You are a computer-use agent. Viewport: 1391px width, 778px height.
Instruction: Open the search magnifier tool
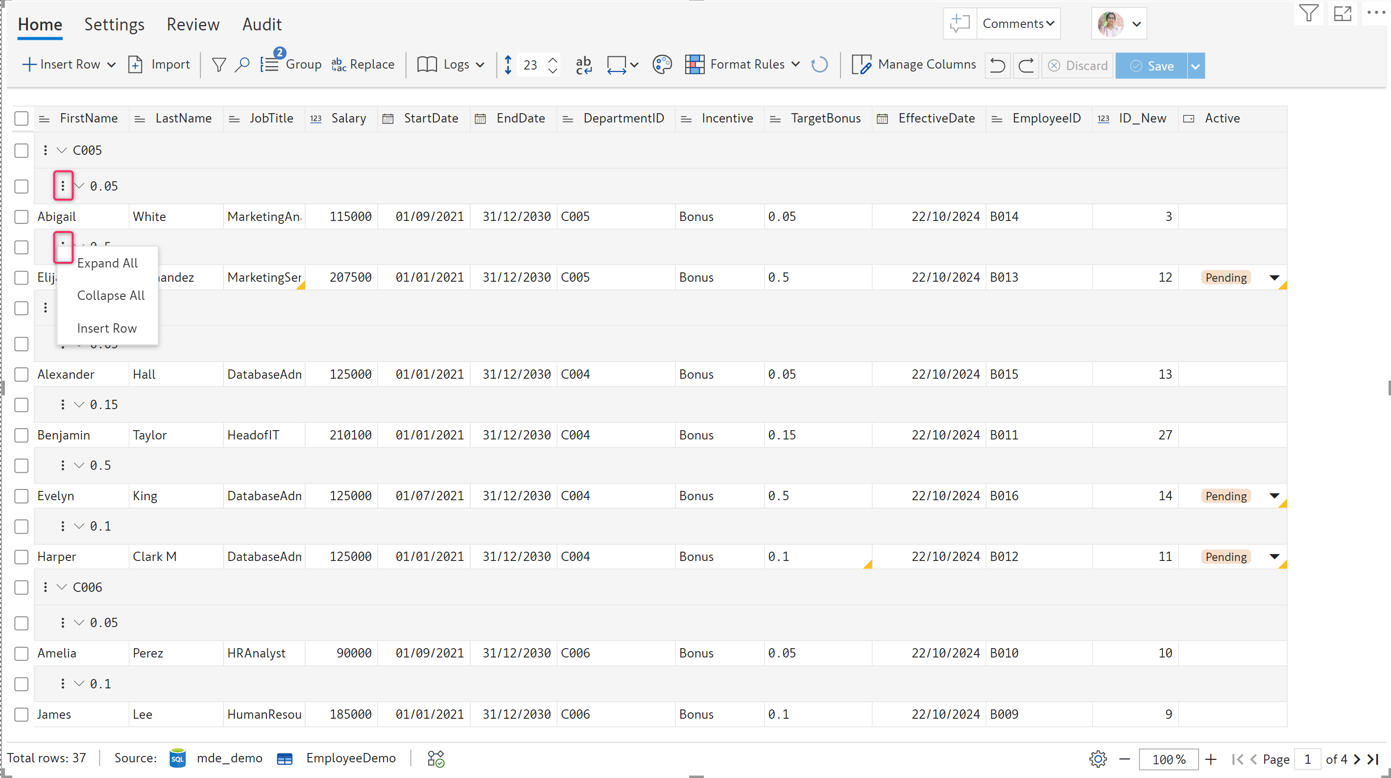(x=242, y=65)
